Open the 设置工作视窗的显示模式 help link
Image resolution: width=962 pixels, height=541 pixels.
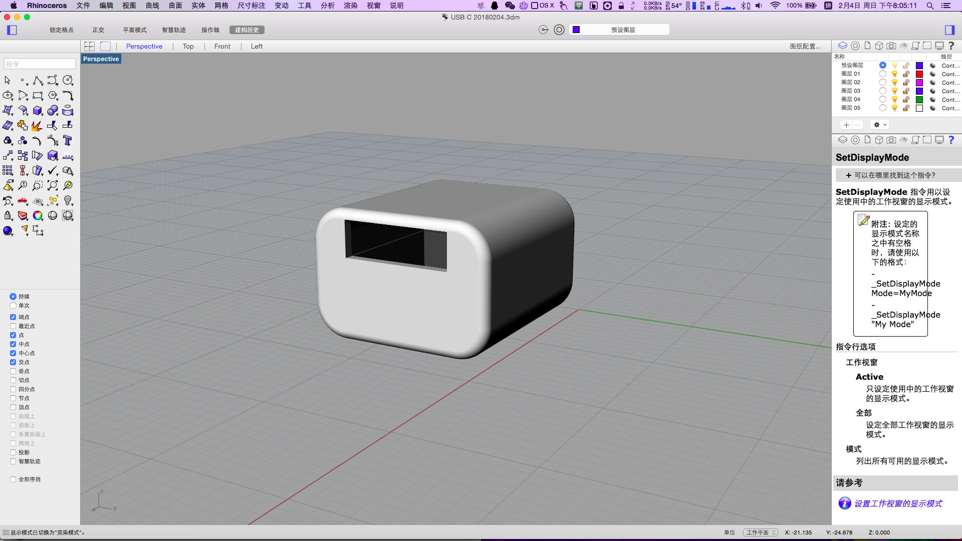(x=898, y=503)
